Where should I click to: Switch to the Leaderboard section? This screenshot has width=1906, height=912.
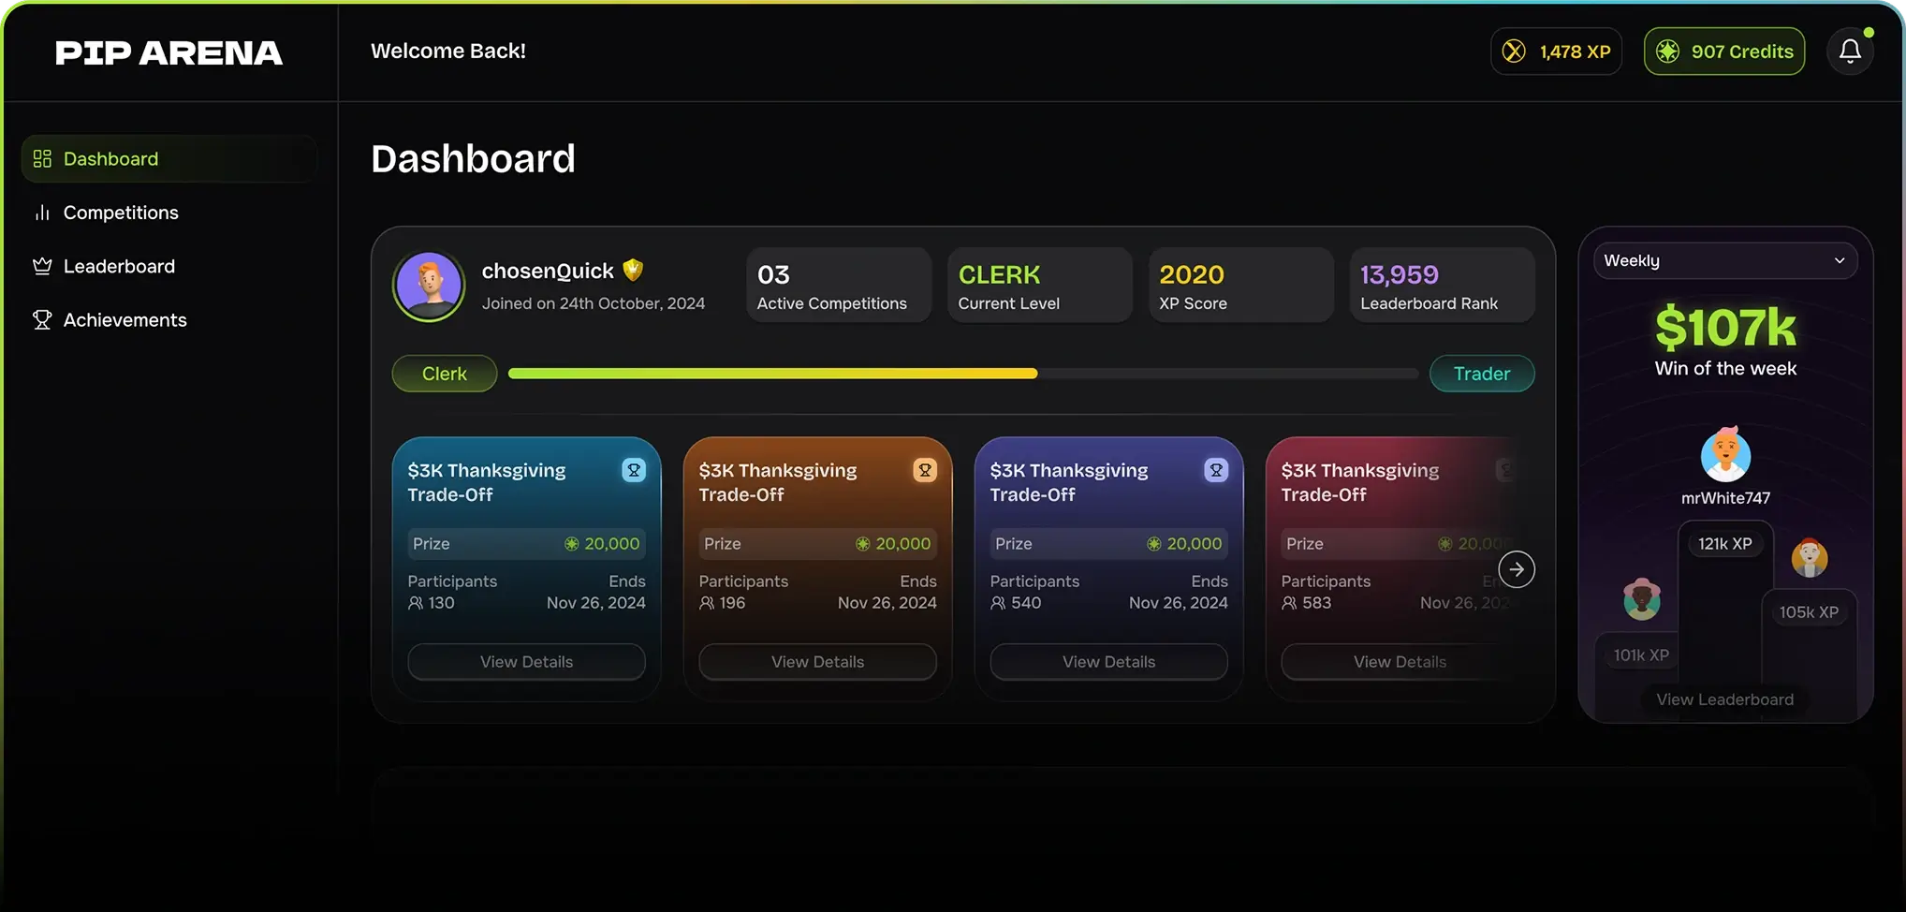(118, 266)
